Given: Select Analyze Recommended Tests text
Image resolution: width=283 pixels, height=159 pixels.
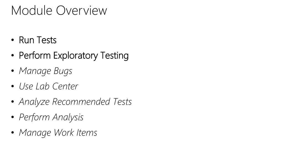Looking at the screenshot, I should pyautogui.click(x=75, y=102).
